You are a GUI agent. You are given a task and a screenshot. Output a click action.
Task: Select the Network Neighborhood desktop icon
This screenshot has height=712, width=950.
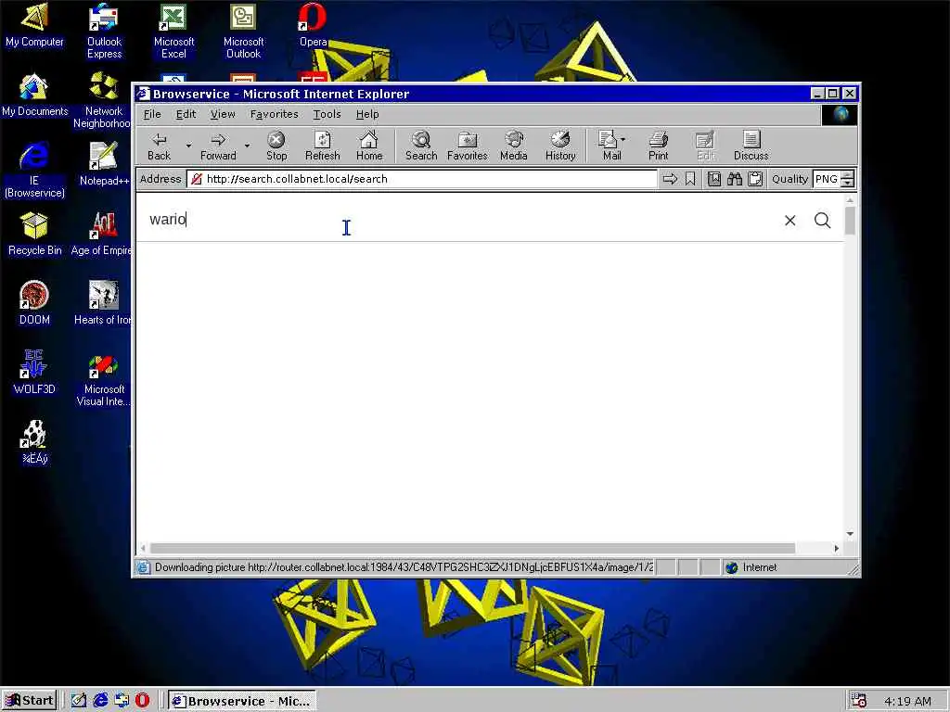[x=102, y=100]
